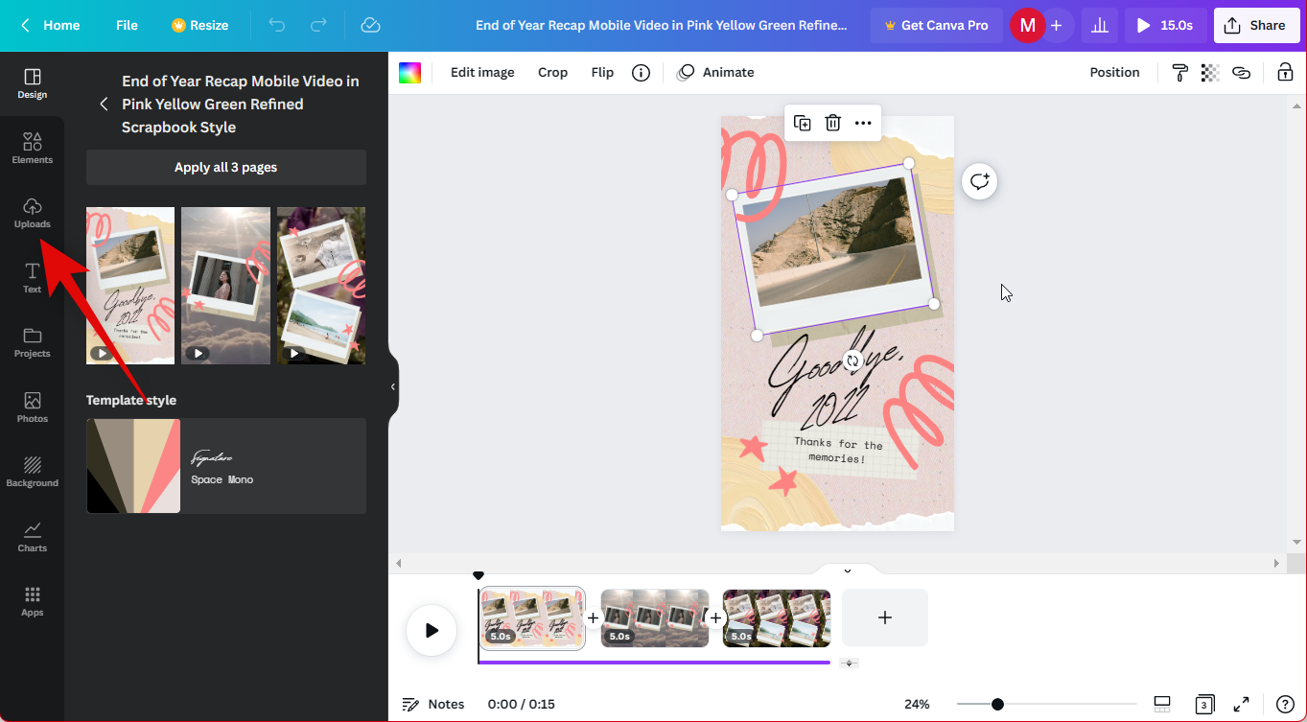Open the M profile avatar

[1027, 26]
